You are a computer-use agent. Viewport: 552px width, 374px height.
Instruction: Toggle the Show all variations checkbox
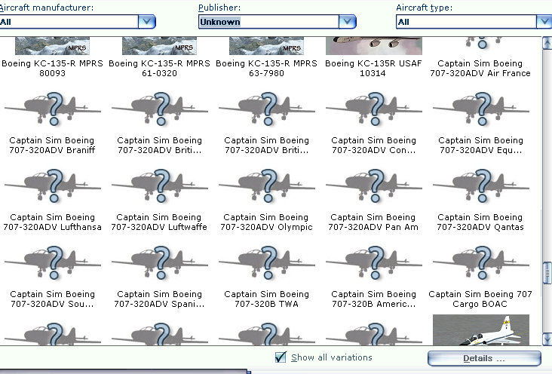click(281, 357)
